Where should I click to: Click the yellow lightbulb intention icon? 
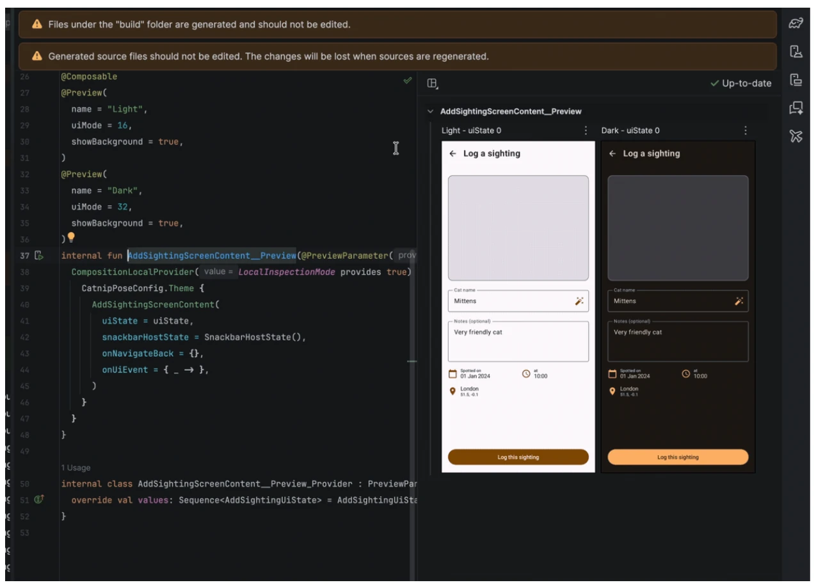pyautogui.click(x=71, y=238)
